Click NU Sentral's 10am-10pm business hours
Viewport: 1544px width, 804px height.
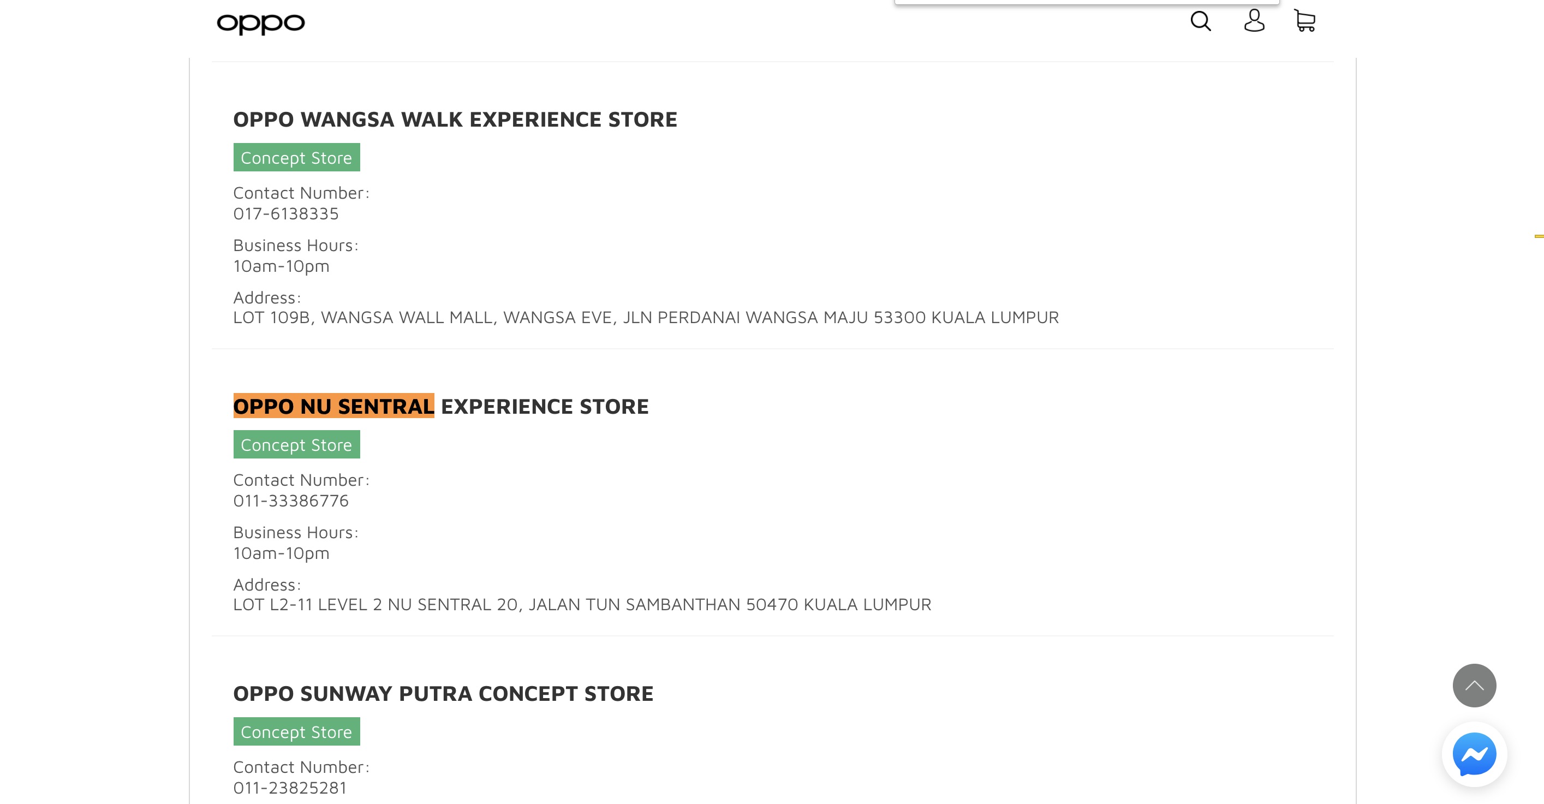pyautogui.click(x=281, y=553)
